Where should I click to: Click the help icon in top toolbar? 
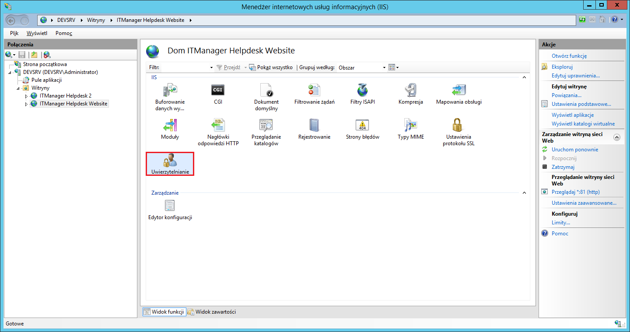(614, 20)
